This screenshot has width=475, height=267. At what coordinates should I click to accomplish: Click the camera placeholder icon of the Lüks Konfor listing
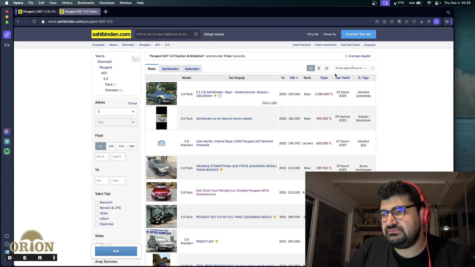(x=161, y=143)
